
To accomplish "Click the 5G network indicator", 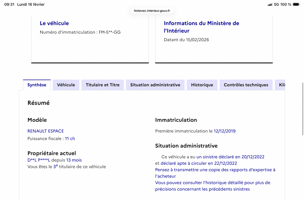I will 276,4.
